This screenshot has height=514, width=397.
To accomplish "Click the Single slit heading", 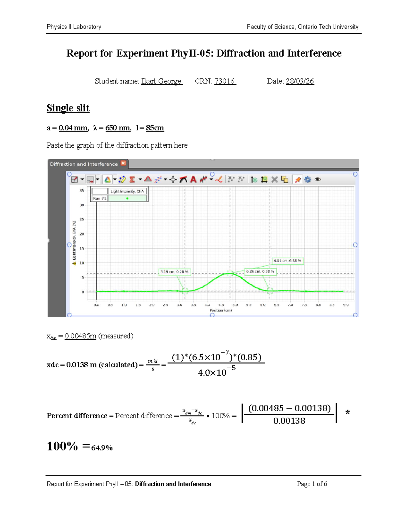I will (x=68, y=108).
